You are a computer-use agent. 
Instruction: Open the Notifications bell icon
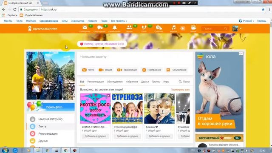114,27
